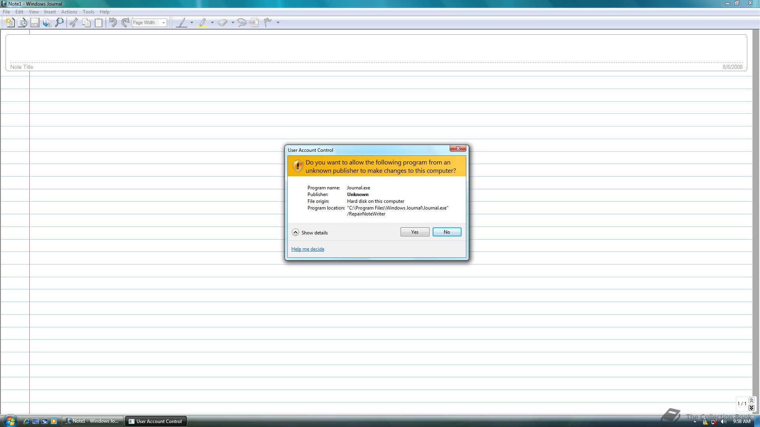
Task: Click the Cut scissors icon
Action: [74, 23]
